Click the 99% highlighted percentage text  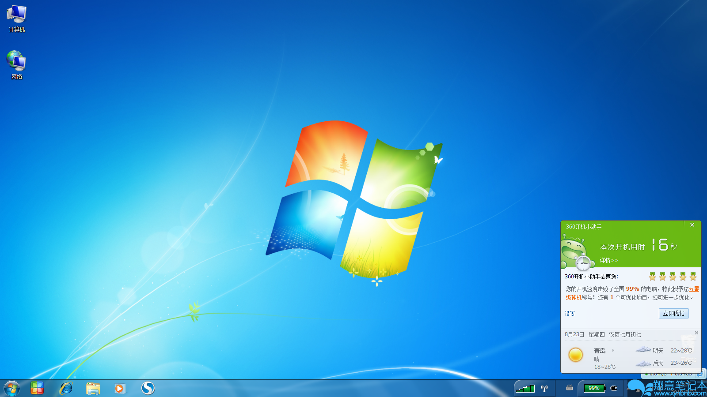click(x=632, y=289)
